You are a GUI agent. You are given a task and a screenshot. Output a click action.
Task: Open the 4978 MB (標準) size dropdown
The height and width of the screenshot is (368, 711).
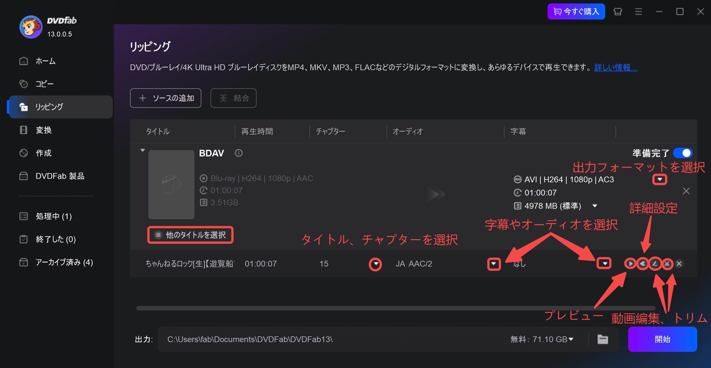point(595,206)
